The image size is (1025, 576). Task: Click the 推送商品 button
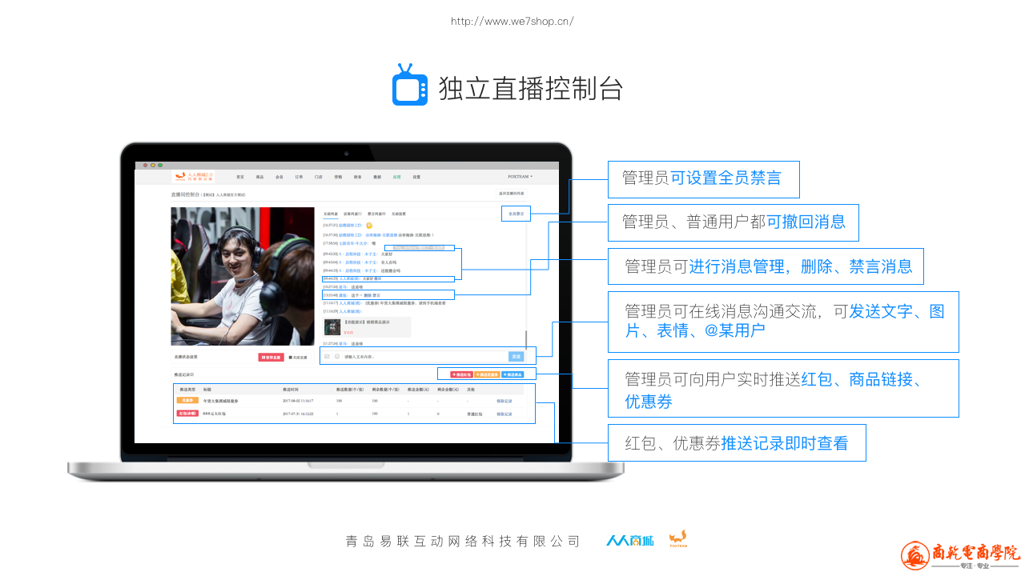coord(512,374)
